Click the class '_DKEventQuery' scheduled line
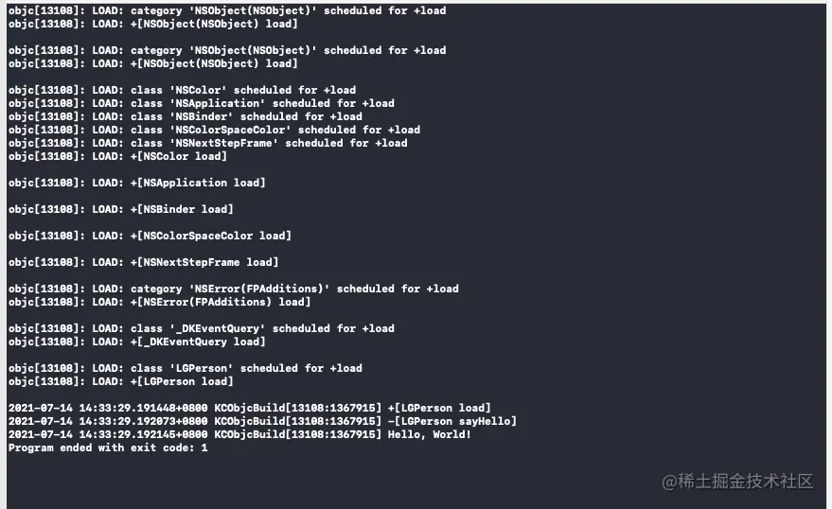Image resolution: width=832 pixels, height=509 pixels. 201,328
